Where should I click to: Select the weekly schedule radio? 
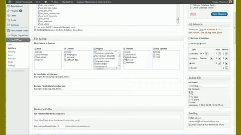point(190,58)
